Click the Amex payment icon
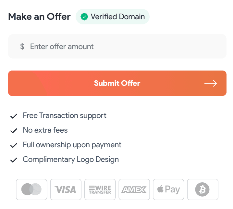Screen dimensions: 233x209 click(134, 189)
